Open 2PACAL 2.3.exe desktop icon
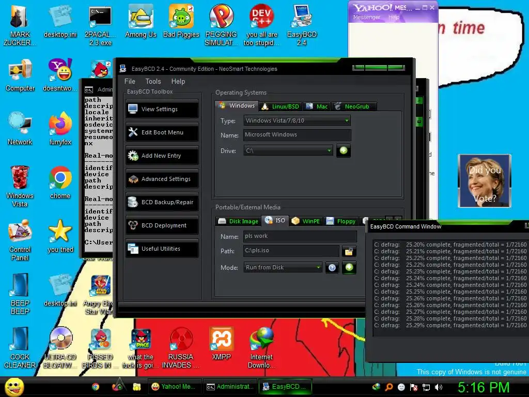The width and height of the screenshot is (529, 397). coord(100,25)
